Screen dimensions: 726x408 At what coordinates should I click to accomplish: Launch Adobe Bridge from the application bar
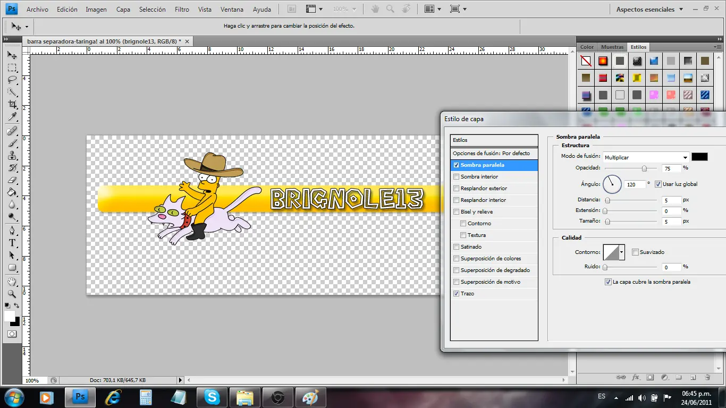pos(291,9)
